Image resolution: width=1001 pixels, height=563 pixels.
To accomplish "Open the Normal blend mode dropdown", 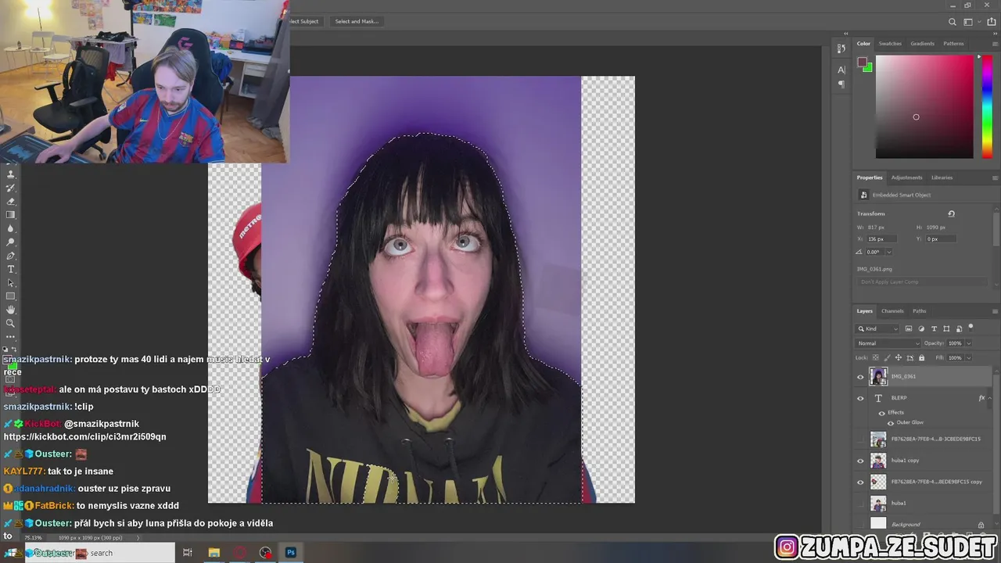I will 888,343.
